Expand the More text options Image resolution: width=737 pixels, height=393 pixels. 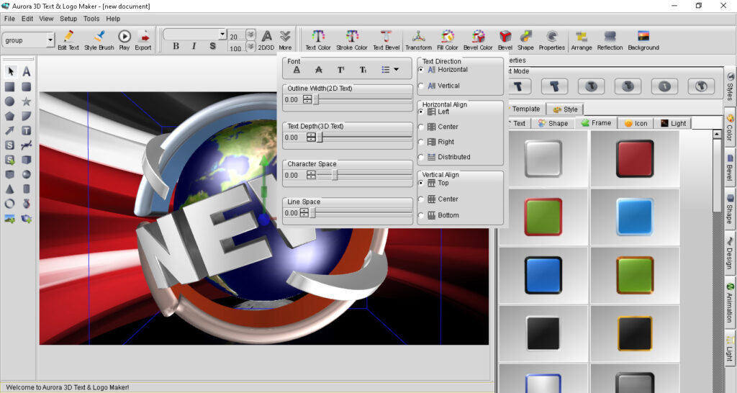tap(285, 40)
